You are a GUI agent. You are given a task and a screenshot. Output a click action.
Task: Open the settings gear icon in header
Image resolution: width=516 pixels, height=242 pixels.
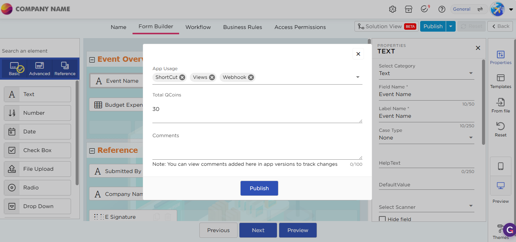(x=392, y=9)
